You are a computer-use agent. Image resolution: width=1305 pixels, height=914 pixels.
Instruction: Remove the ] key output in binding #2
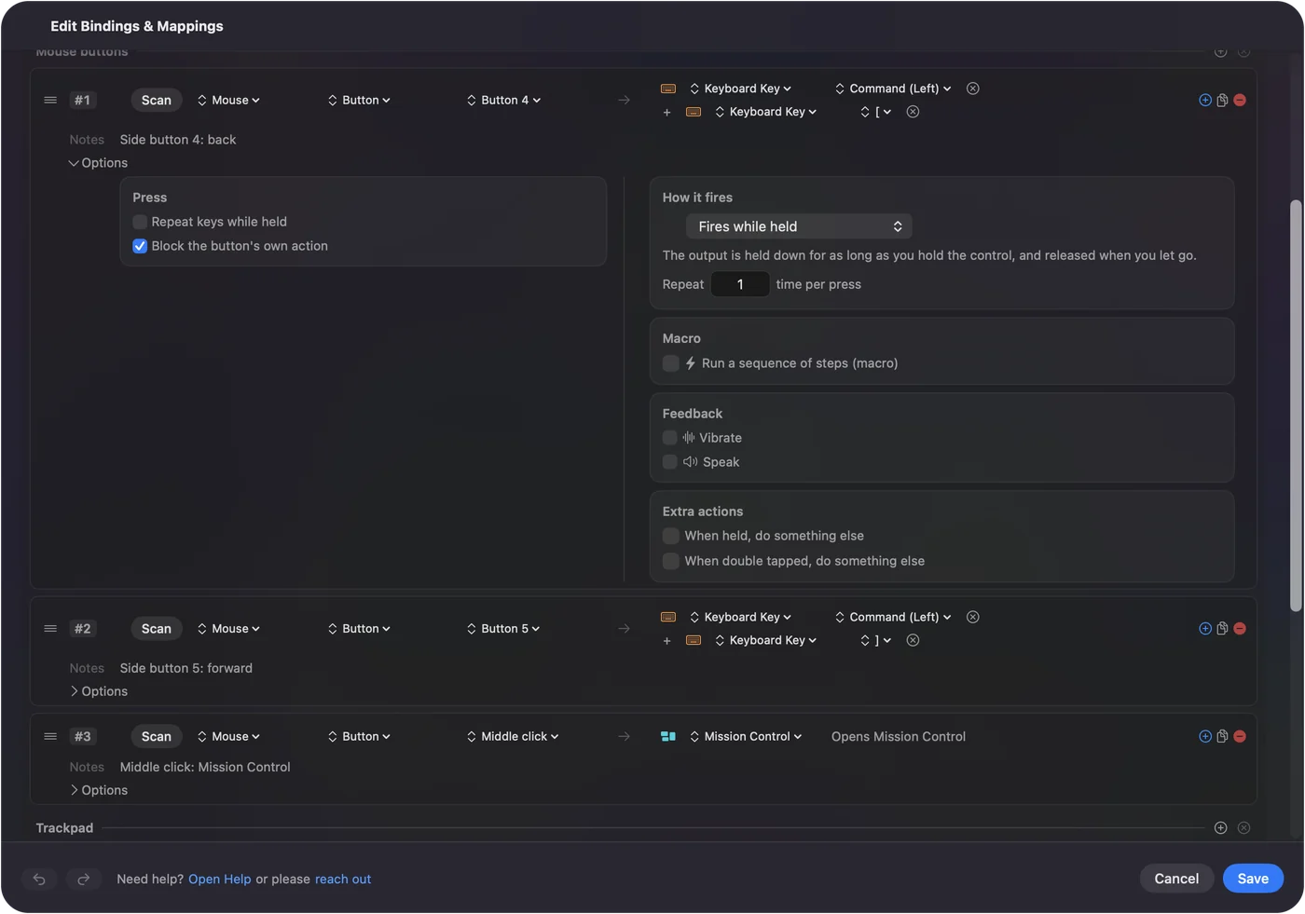[x=913, y=640]
